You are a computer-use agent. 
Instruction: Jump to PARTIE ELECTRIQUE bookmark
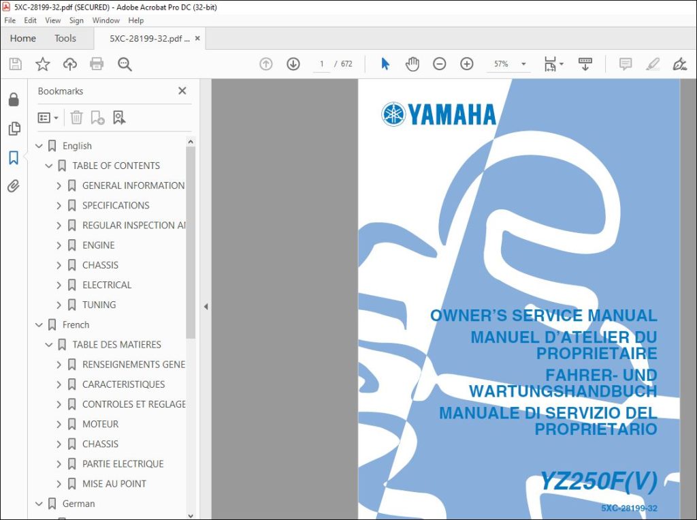pos(123,464)
